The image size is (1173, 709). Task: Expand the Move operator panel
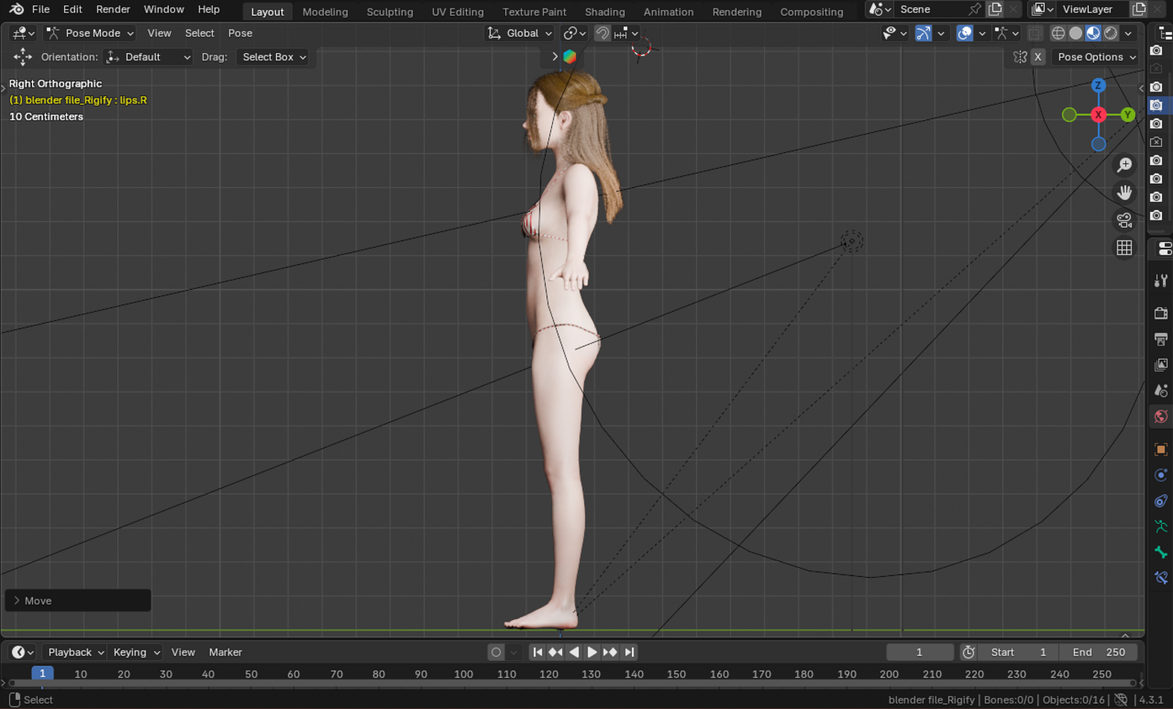(77, 600)
